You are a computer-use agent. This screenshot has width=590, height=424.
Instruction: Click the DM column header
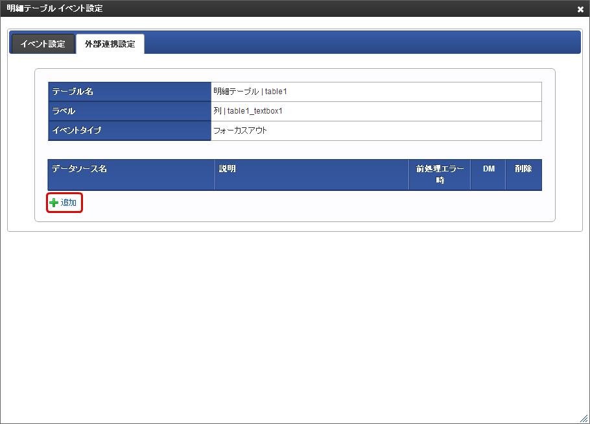[x=488, y=175]
